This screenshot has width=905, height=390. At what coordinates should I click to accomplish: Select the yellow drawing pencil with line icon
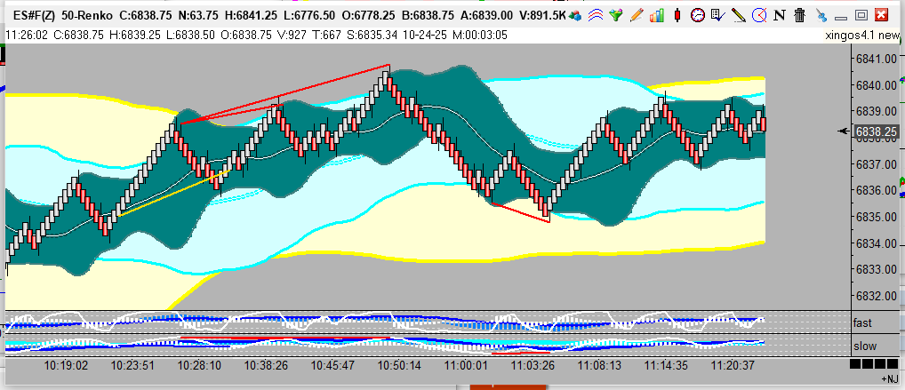pyautogui.click(x=739, y=15)
